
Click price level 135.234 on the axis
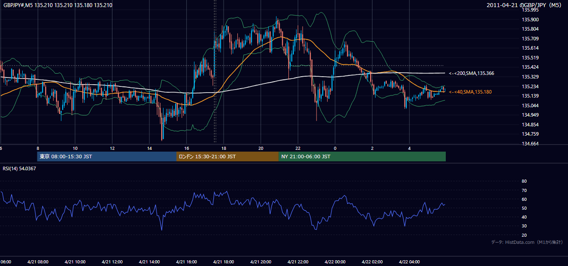[x=530, y=86]
